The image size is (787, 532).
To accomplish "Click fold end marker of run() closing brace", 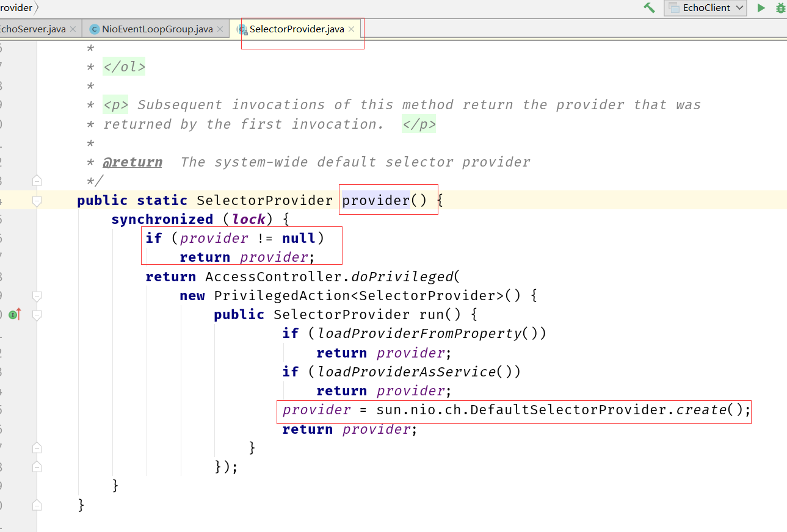I will coord(37,448).
